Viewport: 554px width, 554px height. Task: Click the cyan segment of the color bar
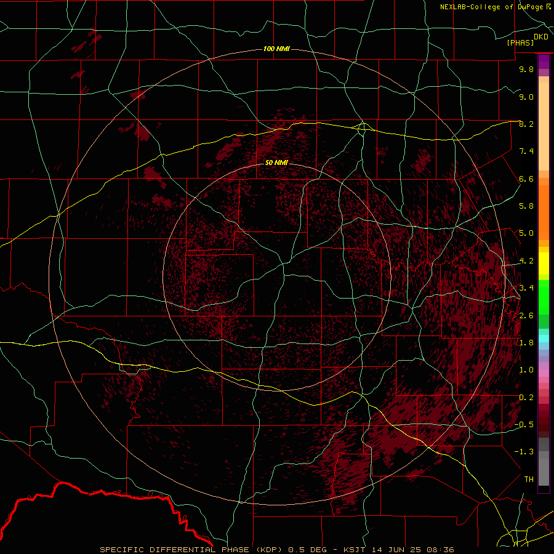[x=544, y=339]
